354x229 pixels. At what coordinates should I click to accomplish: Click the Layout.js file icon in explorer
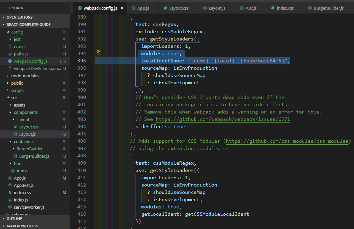click(x=15, y=134)
